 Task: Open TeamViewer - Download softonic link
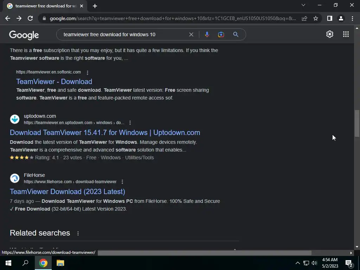click(54, 82)
